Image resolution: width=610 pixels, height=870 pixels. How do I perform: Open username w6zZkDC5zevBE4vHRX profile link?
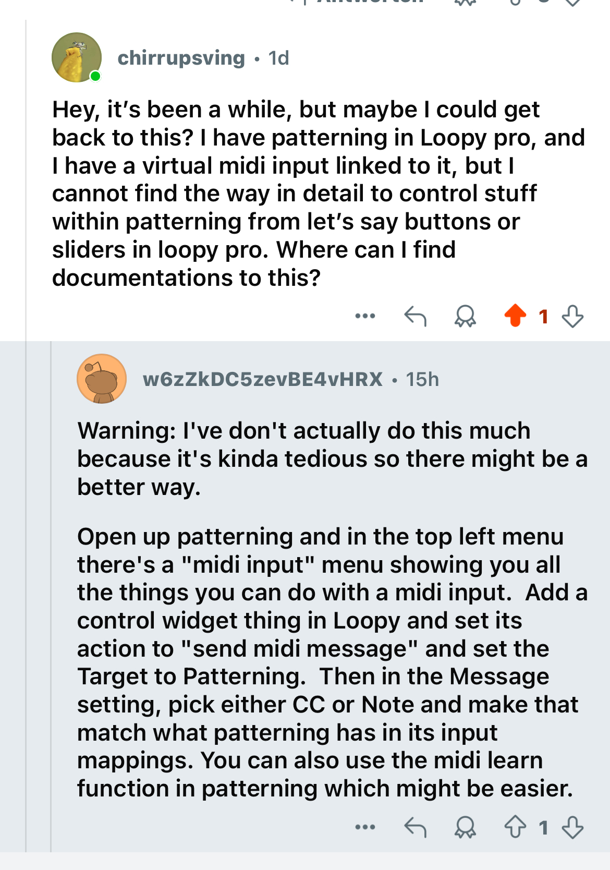pyautogui.click(x=263, y=379)
